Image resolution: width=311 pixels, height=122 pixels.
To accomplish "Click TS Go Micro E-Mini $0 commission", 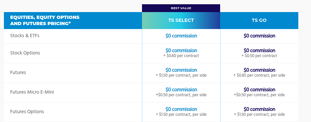I will pyautogui.click(x=260, y=90).
